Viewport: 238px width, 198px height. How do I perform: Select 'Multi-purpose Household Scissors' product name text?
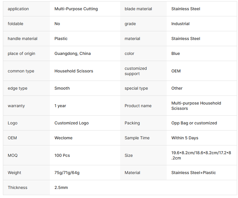pyautogui.click(x=196, y=106)
